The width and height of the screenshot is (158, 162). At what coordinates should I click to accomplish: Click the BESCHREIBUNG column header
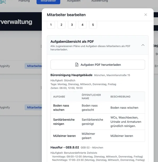(120, 97)
